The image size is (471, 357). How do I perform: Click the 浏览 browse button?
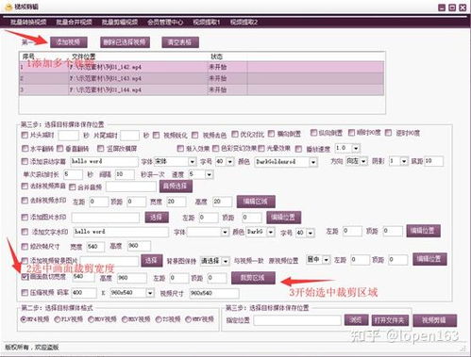click(356, 320)
